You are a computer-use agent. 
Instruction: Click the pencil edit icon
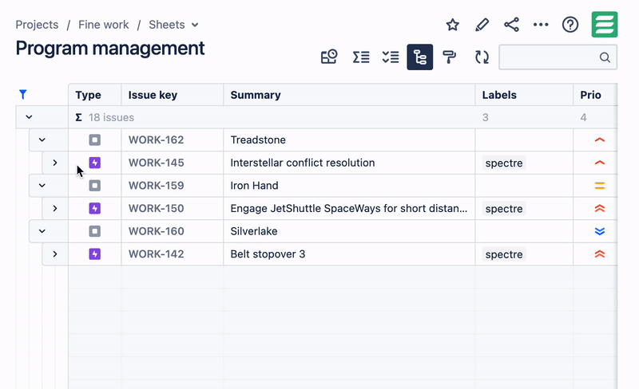482,25
